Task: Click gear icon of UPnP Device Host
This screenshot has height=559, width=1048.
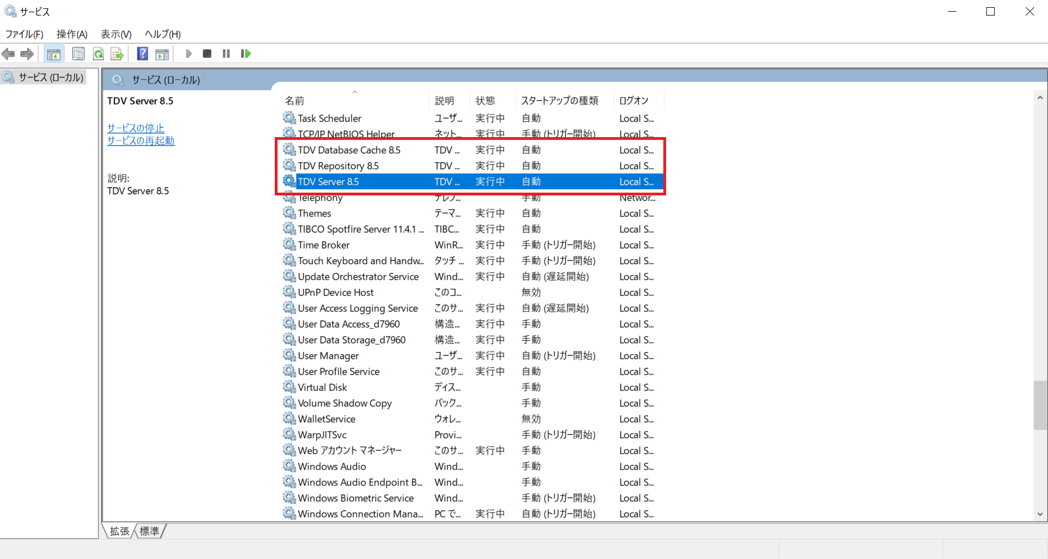Action: (x=289, y=292)
